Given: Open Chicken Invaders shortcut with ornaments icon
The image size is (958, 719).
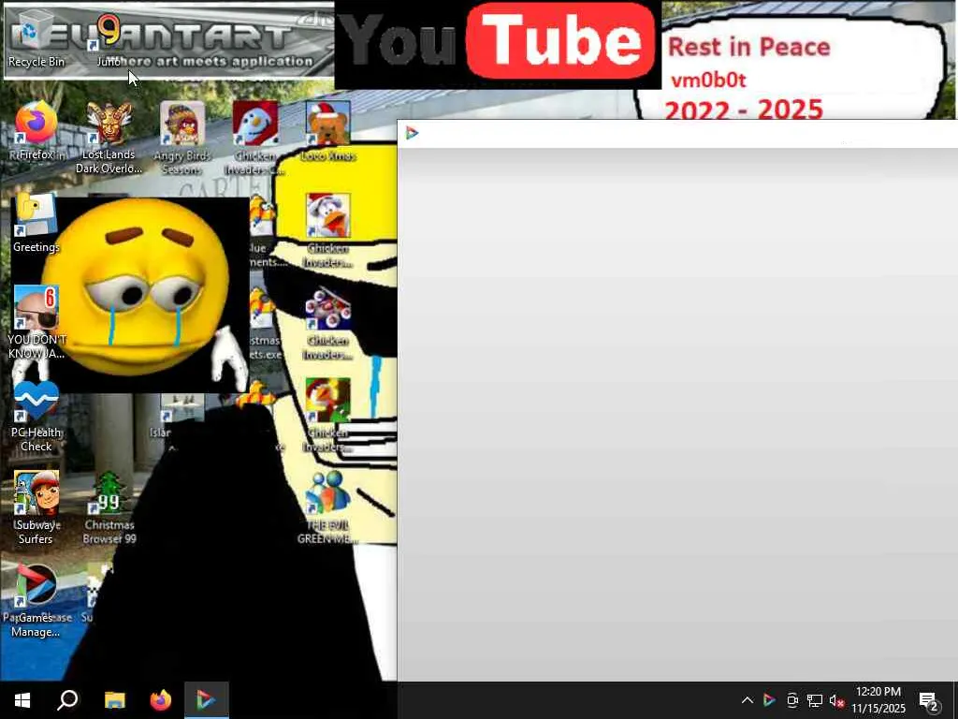Looking at the screenshot, I should click(328, 323).
